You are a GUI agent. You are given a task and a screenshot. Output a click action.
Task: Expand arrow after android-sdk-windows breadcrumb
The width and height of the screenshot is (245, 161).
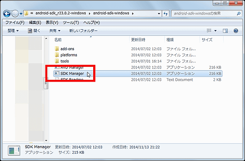(x=133, y=14)
